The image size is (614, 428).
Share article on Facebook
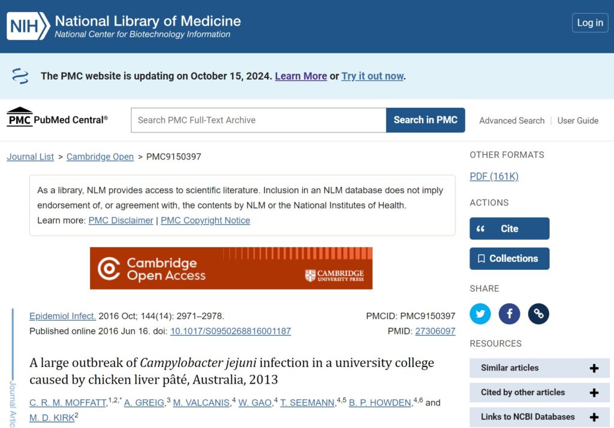pos(509,314)
